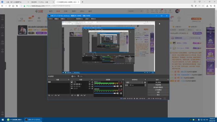The image size is (217, 122).
Task: Click microphone volume slider in mixer
Action: click(105, 86)
